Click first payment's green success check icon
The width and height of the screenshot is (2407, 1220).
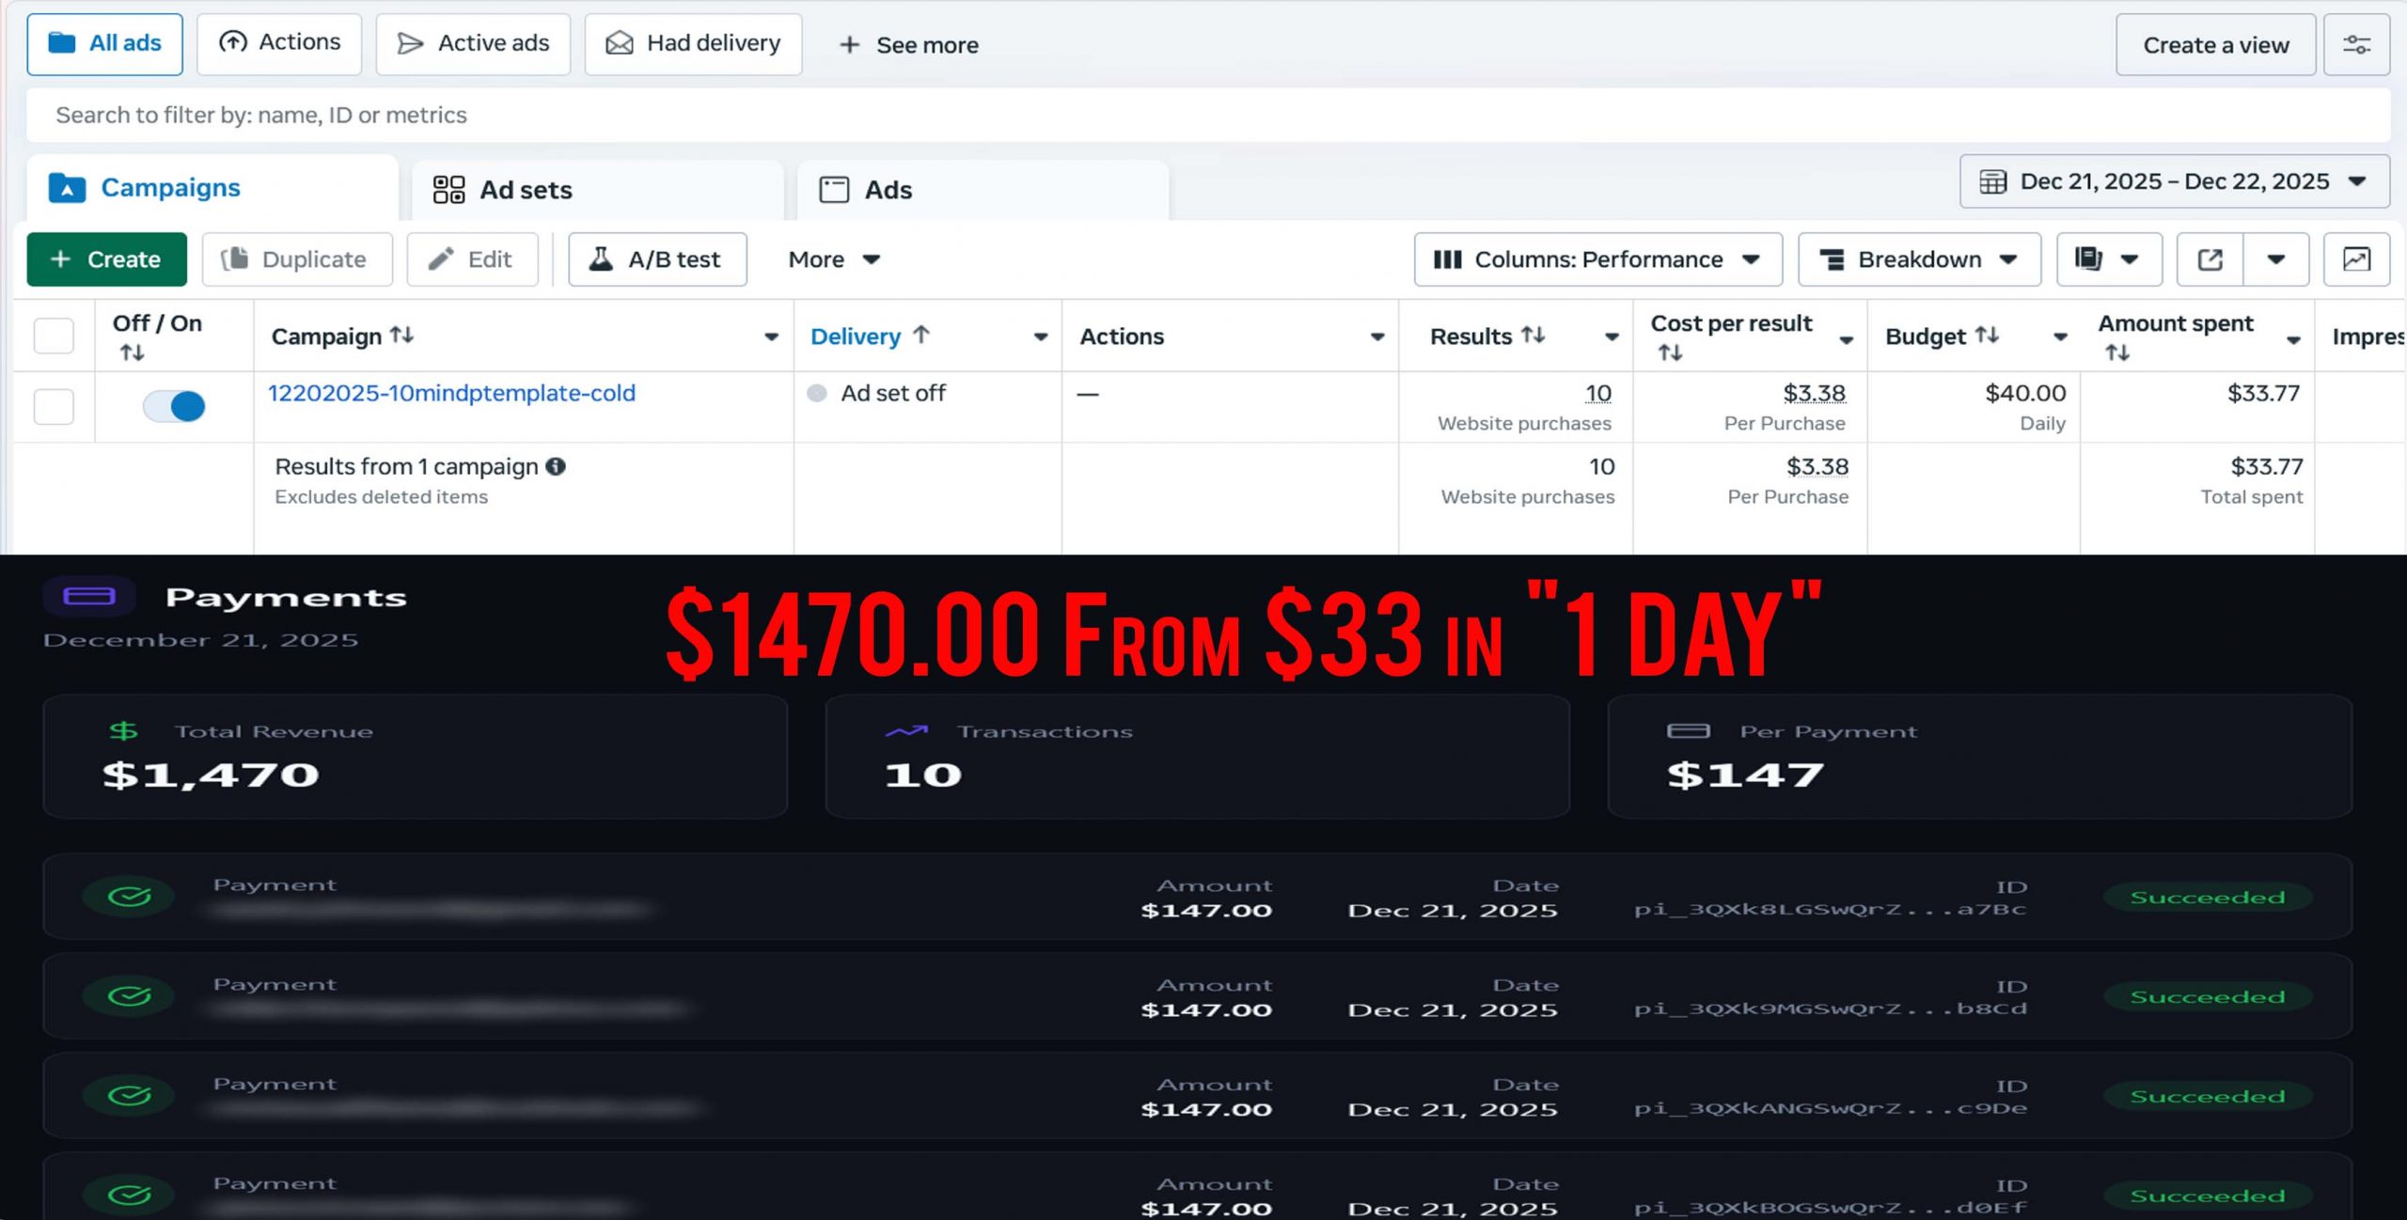click(x=129, y=897)
